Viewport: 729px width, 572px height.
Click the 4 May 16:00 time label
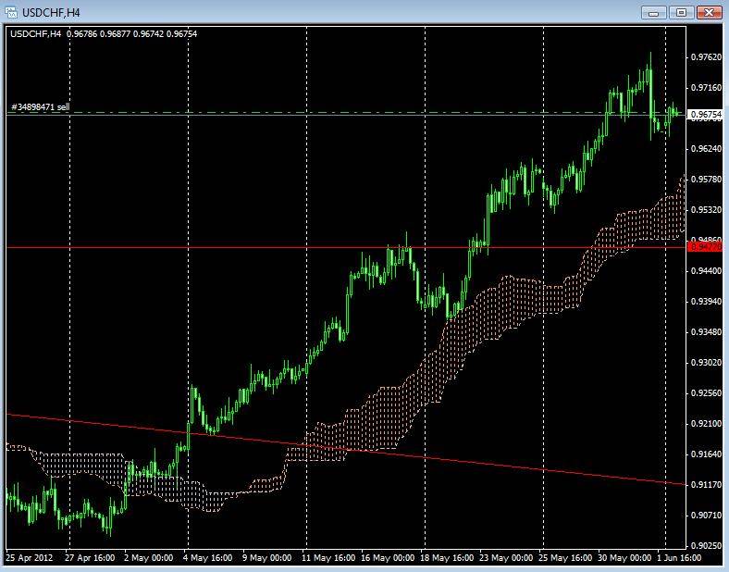pyautogui.click(x=207, y=558)
